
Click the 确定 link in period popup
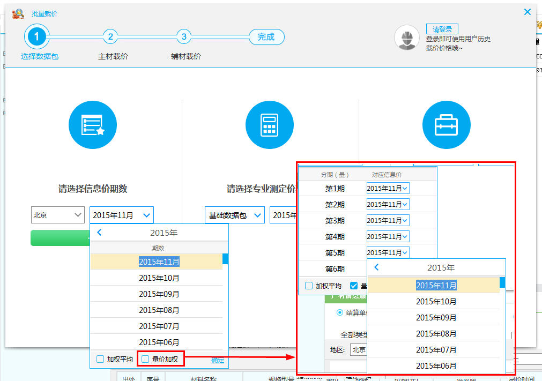[x=218, y=360]
